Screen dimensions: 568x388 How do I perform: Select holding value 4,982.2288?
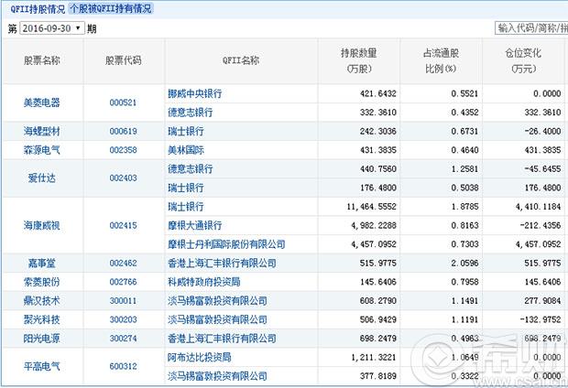[x=374, y=225]
